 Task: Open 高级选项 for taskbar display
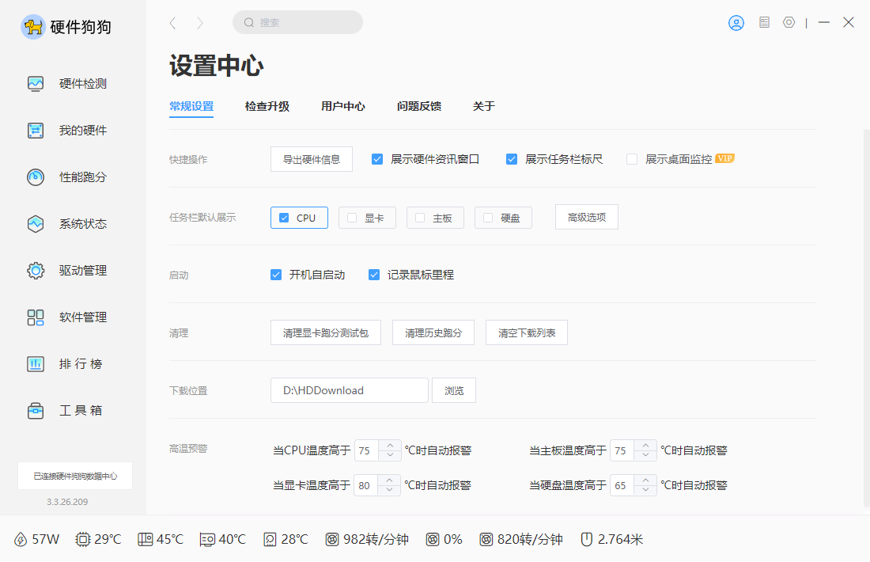click(x=586, y=216)
